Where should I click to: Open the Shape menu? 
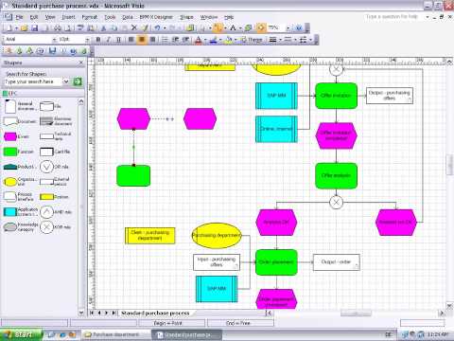point(186,17)
